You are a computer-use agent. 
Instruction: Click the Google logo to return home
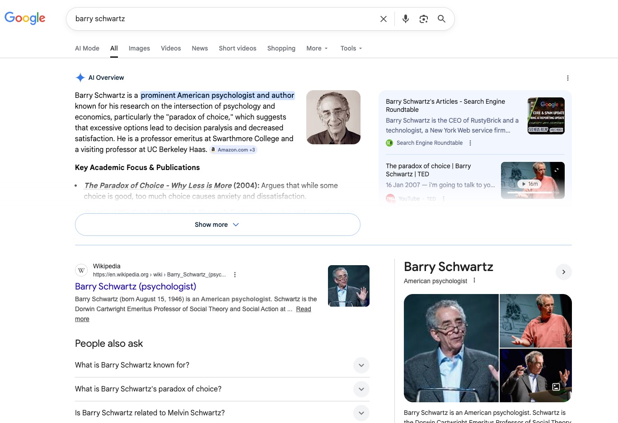tap(25, 18)
